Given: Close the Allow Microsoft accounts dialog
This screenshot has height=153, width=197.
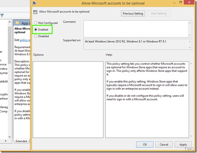Looking at the screenshot, I should [189, 2].
